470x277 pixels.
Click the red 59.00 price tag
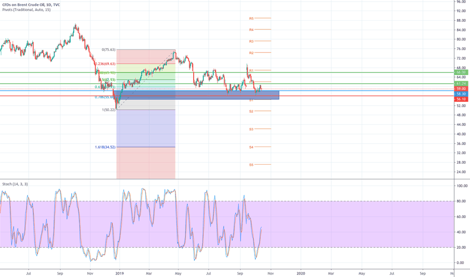click(x=461, y=89)
